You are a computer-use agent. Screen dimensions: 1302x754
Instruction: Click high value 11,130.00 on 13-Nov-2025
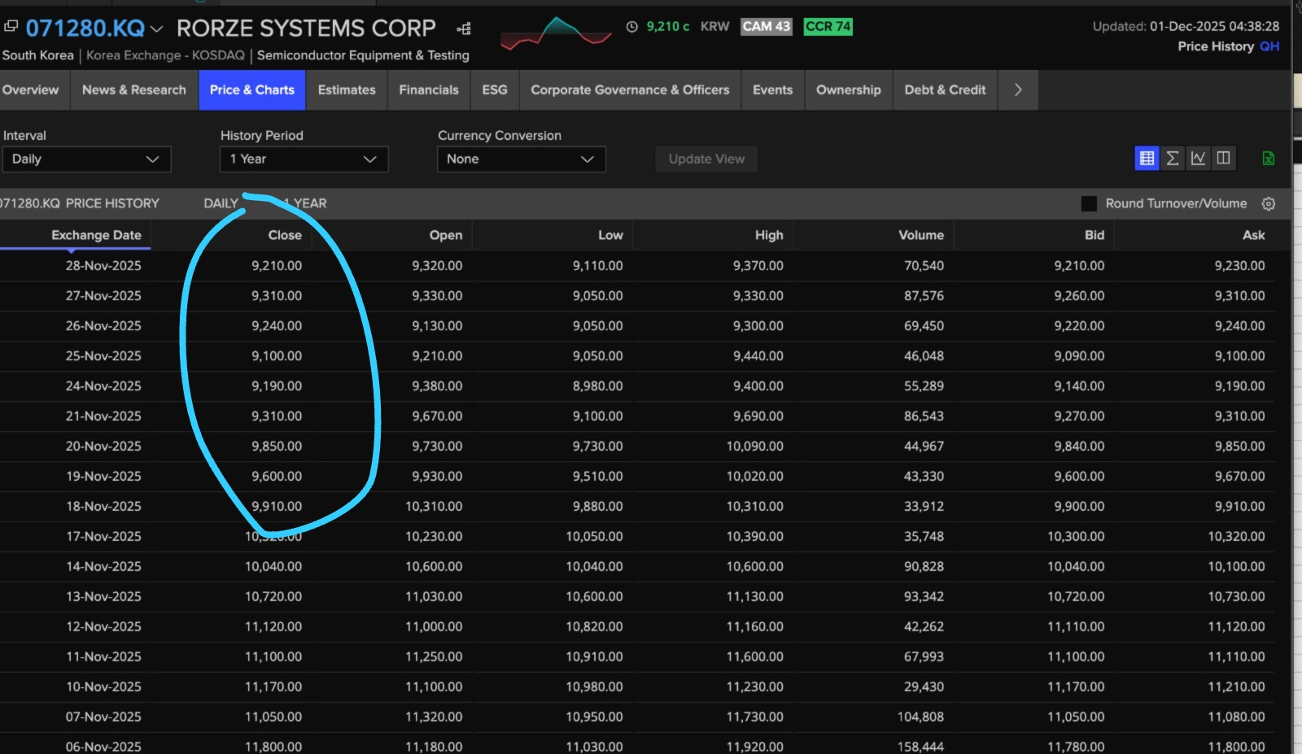click(755, 596)
